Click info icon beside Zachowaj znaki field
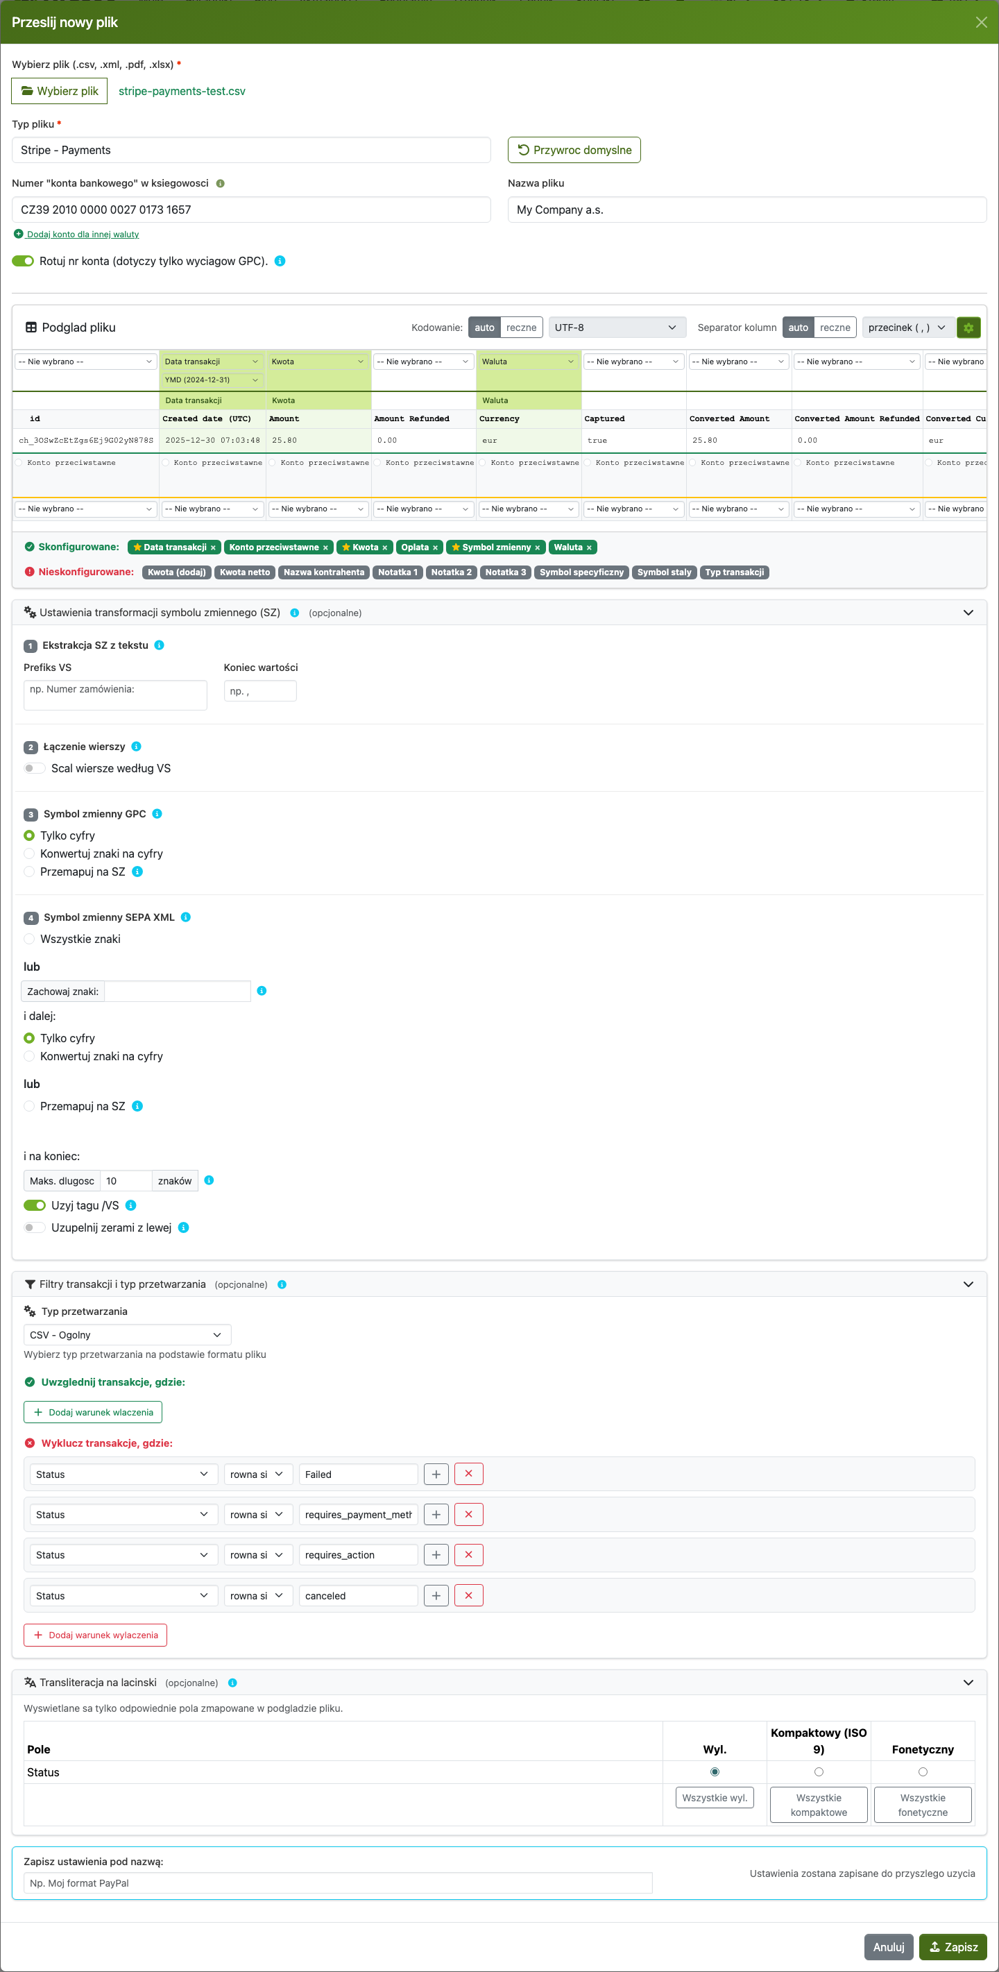This screenshot has height=1972, width=999. click(262, 991)
